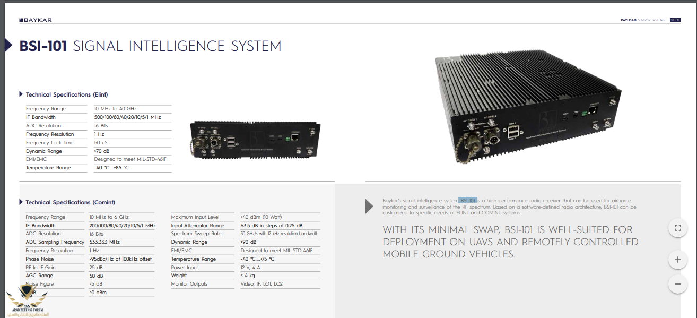This screenshot has height=318, width=697.
Task: Click the dark arrow before the BSI-101 title
Action: [x=8, y=46]
